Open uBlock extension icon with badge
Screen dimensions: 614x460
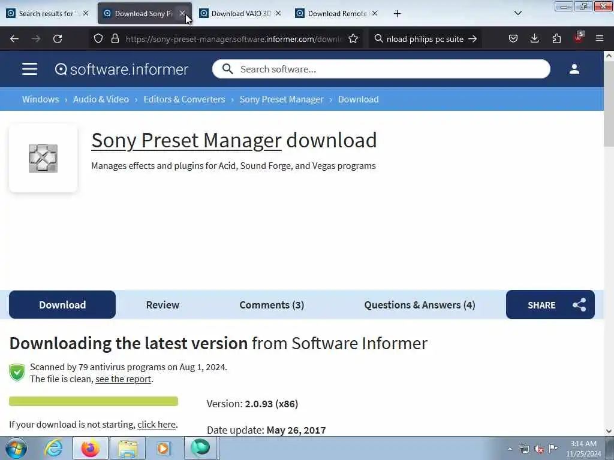tap(579, 38)
